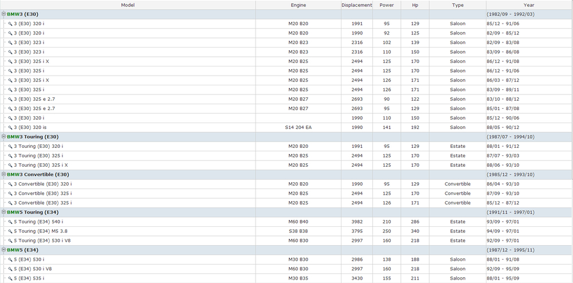Click magnifier icon beside 3 (E30) 320 is

pos(10,128)
